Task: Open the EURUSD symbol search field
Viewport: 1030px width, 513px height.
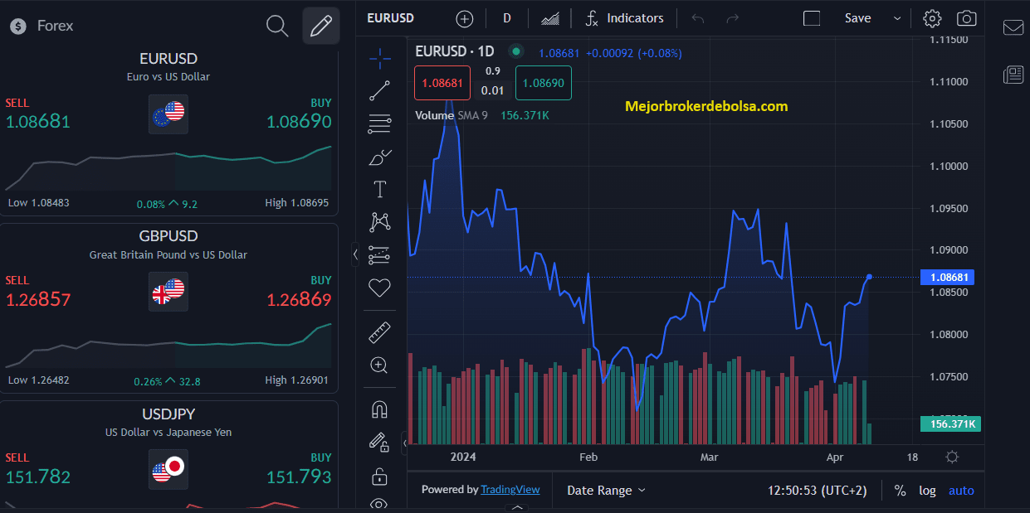Action: point(390,18)
